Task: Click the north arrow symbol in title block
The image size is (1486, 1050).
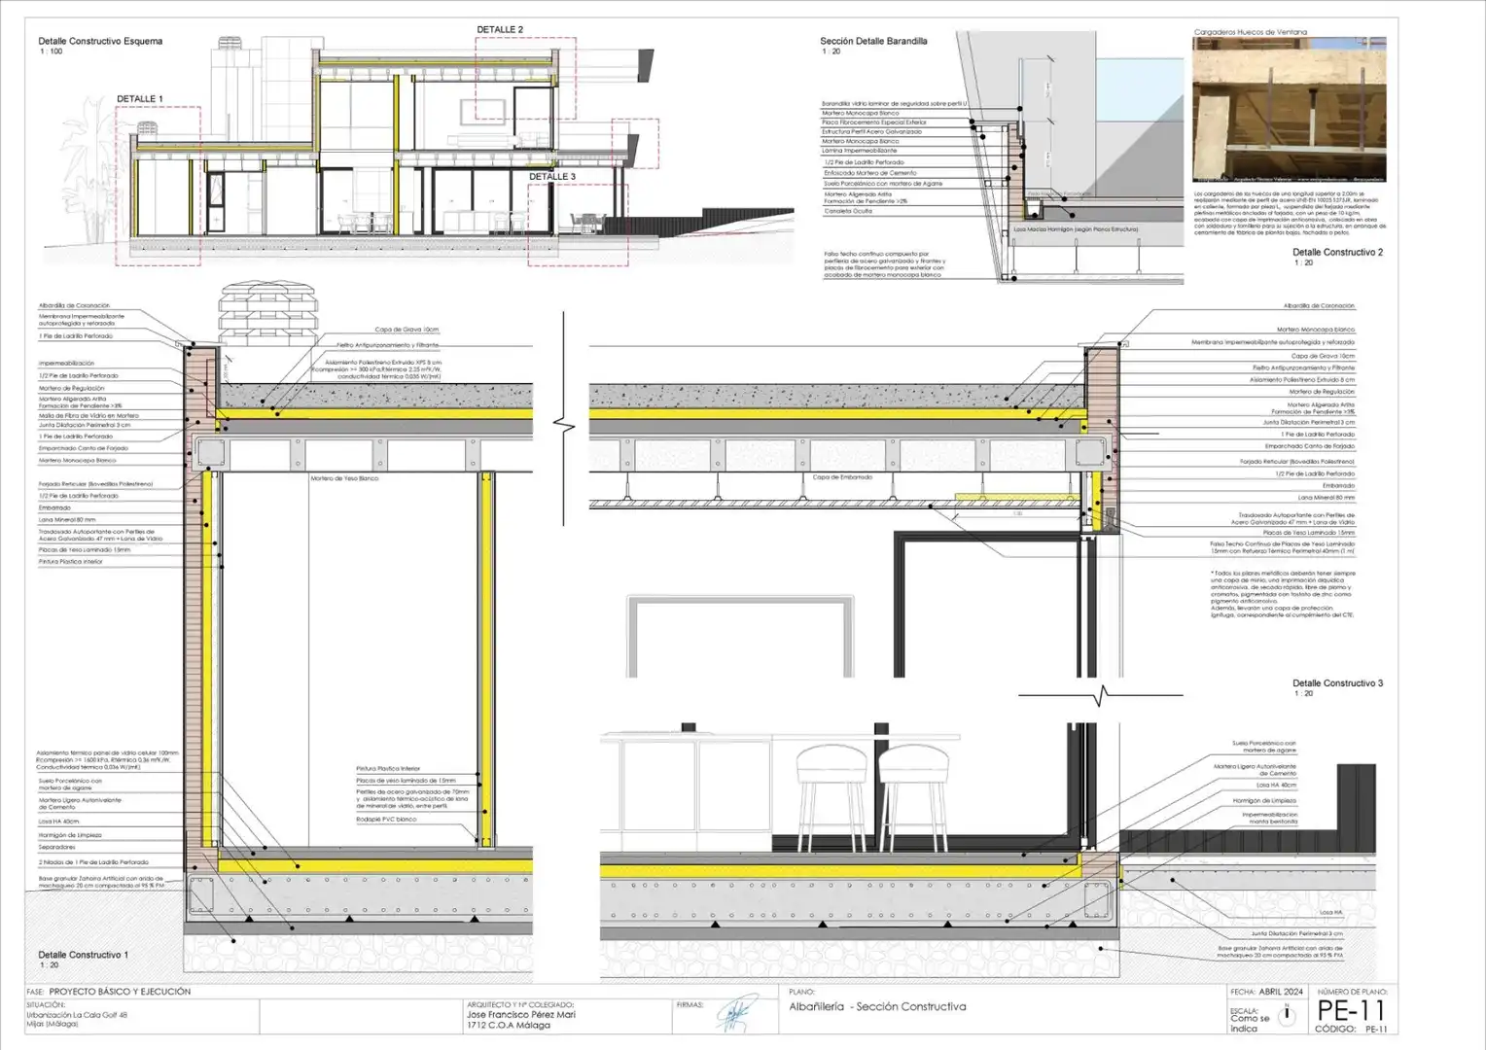Action: [x=1288, y=1014]
